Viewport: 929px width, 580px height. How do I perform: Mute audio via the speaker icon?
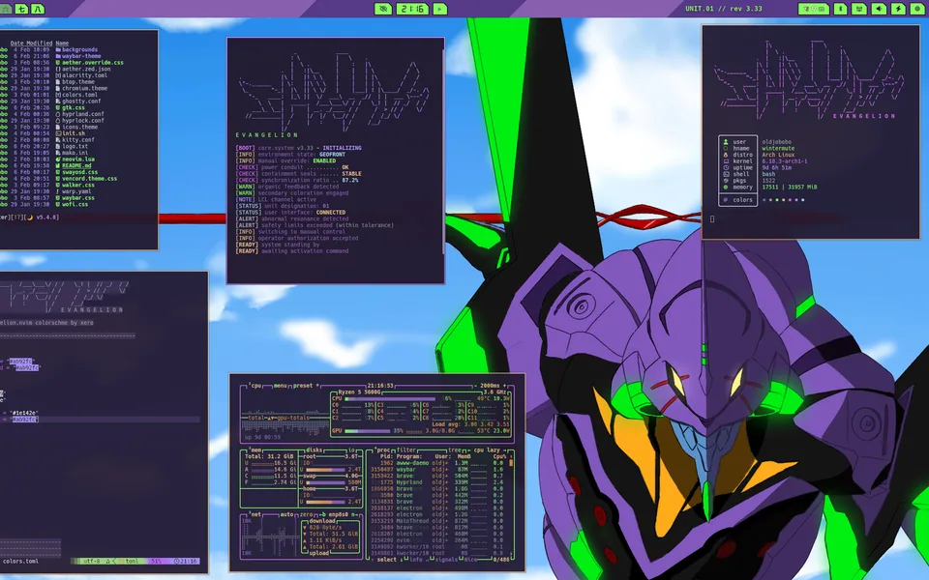click(x=879, y=9)
